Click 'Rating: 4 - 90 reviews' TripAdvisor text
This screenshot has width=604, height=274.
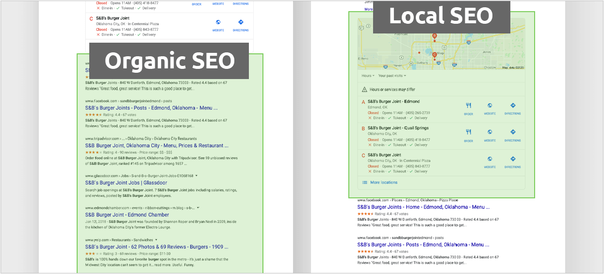click(121, 152)
